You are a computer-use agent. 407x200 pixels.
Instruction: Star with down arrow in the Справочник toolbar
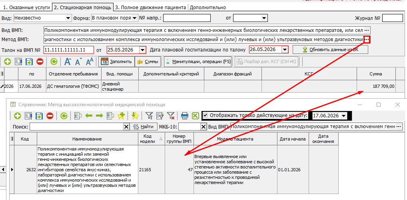135,115
